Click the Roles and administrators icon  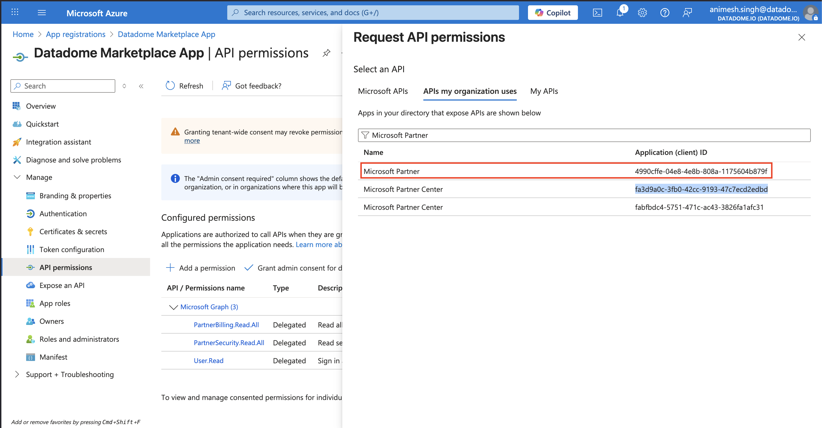point(30,339)
